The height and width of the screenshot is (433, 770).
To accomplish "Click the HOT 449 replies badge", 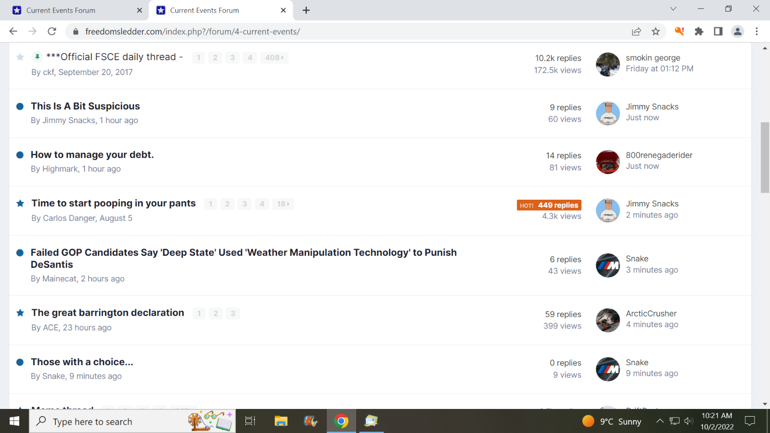I will tap(549, 205).
